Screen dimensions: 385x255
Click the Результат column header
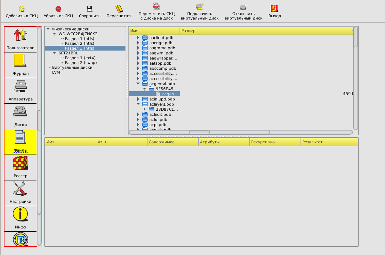click(x=329, y=142)
